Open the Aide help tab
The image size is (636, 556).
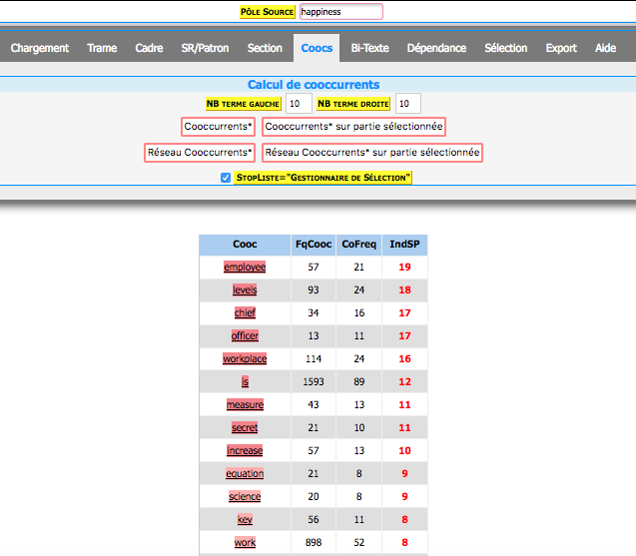pyautogui.click(x=605, y=48)
